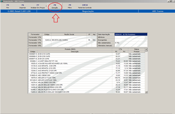Image resolution: width=175 pixels, height=114 pixels.
Task: Click REVISTA ABC FARMA supplier name
Action: 60,40
